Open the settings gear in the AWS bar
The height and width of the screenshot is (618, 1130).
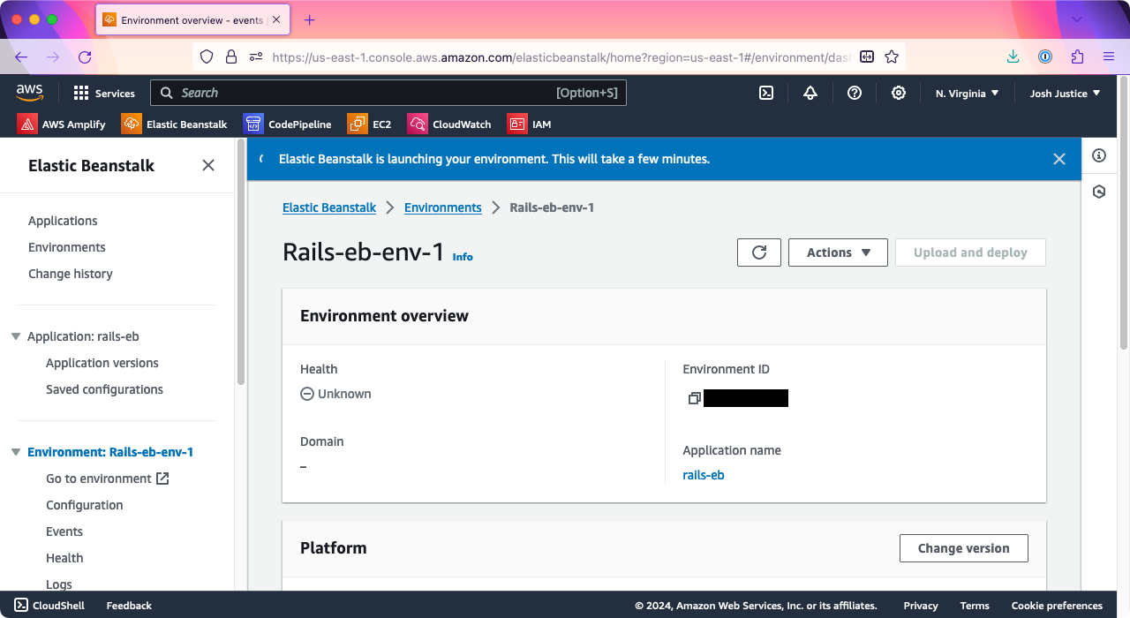[899, 93]
